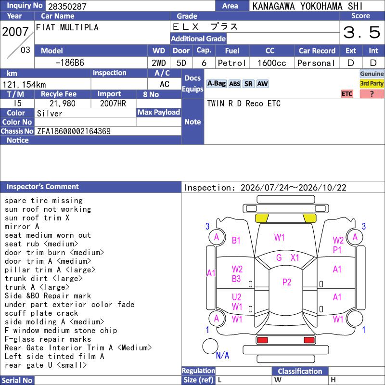Screen dimensions: 385x385
Task: Click the Regulation label
Action: point(198,371)
